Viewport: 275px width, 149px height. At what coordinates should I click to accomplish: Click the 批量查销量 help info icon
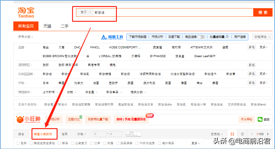coord(227,37)
